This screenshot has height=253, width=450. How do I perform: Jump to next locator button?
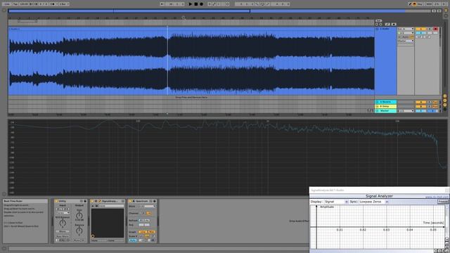[x=381, y=25]
